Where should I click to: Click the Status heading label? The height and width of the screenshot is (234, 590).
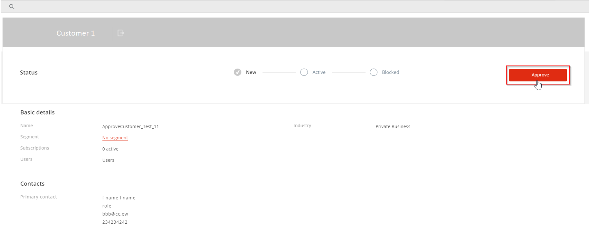coord(29,73)
